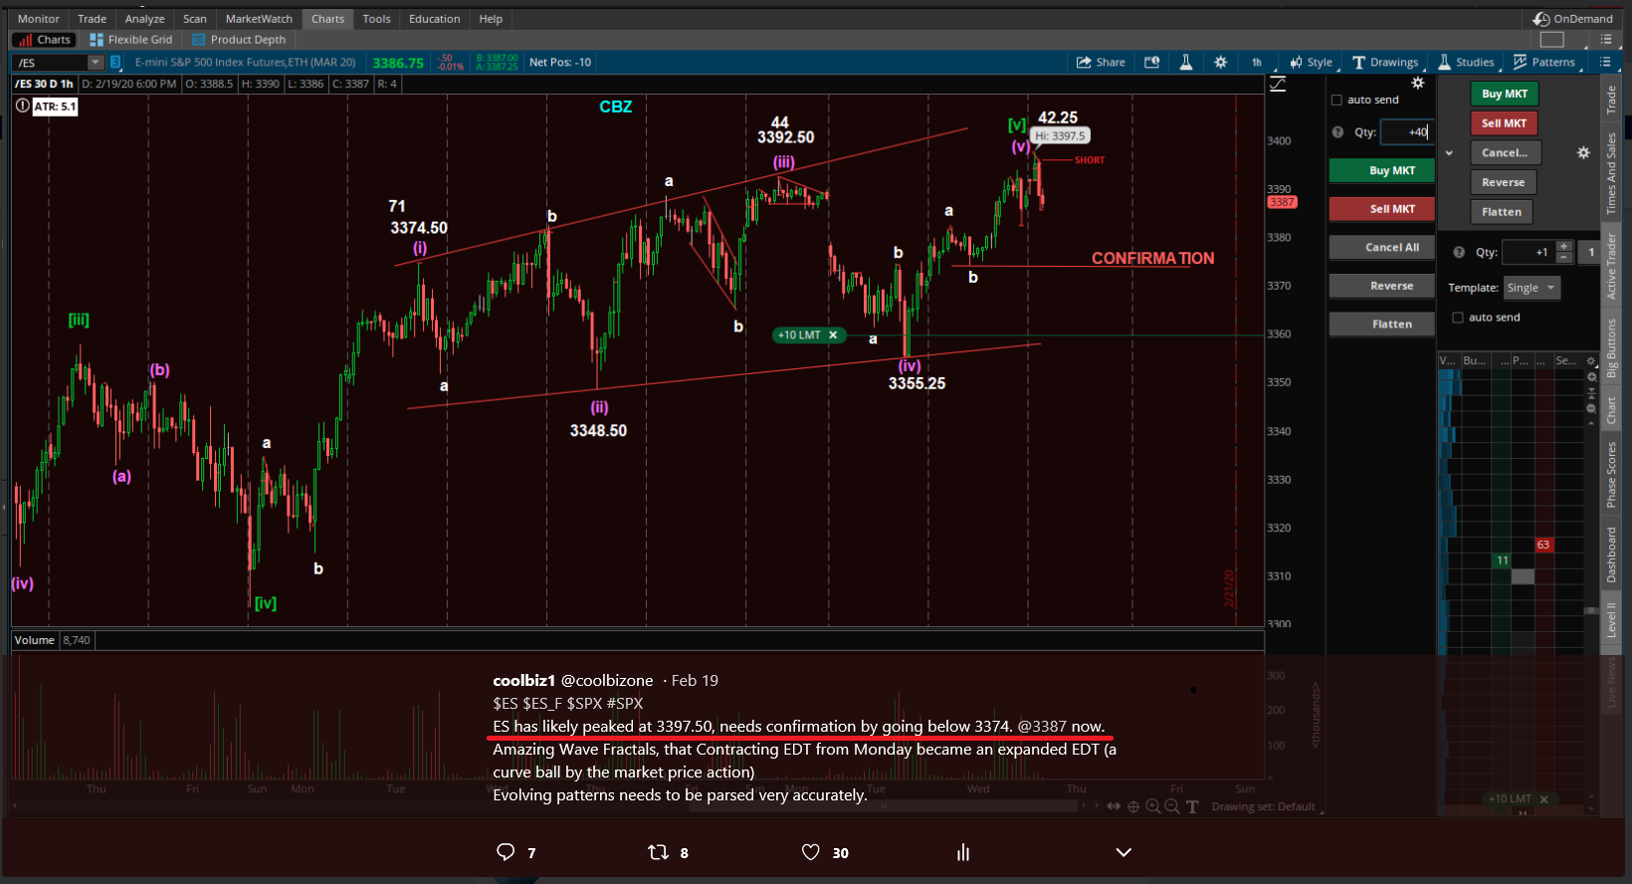The height and width of the screenshot is (884, 1632).
Task: Open Active Trader ladder column settings gear
Action: tap(1592, 361)
